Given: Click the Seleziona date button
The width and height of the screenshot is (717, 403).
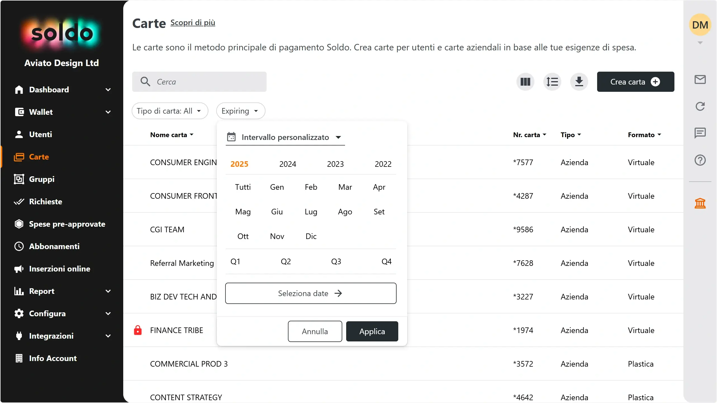Looking at the screenshot, I should click(x=311, y=293).
